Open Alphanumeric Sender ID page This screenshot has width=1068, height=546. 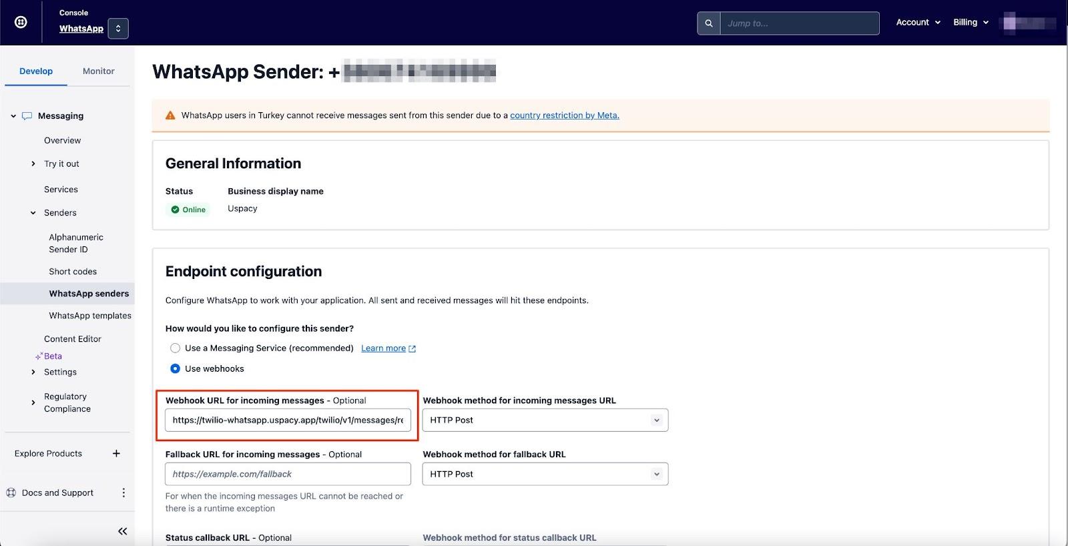pyautogui.click(x=76, y=243)
